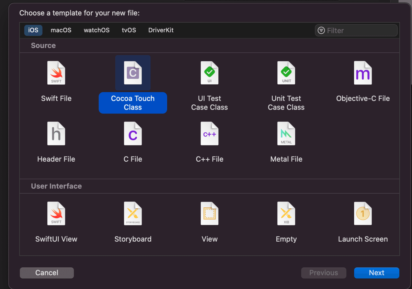
Task: Choose the Unit Test Case Class icon
Action: point(286,73)
